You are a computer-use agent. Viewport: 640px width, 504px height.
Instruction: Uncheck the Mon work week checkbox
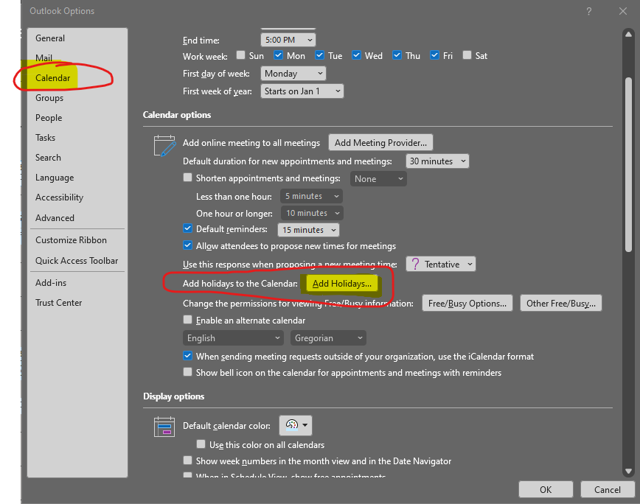pyautogui.click(x=279, y=55)
